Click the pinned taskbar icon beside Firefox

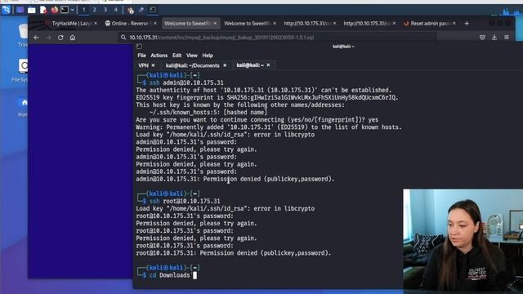pyautogui.click(x=141, y=10)
